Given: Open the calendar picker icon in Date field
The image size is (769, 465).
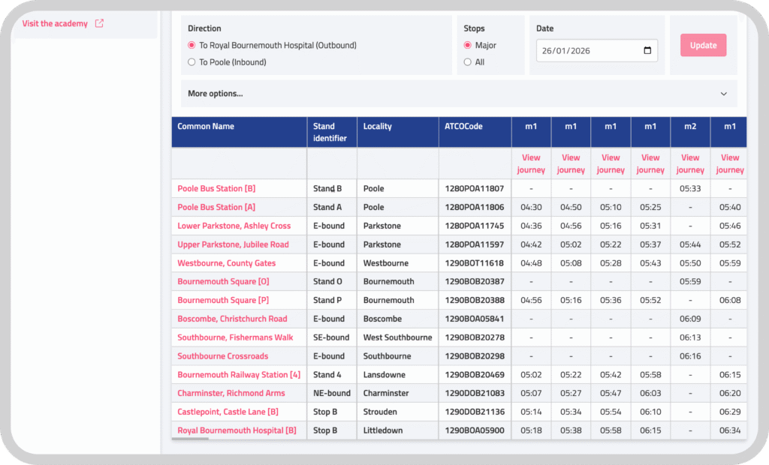Looking at the screenshot, I should click(x=647, y=51).
